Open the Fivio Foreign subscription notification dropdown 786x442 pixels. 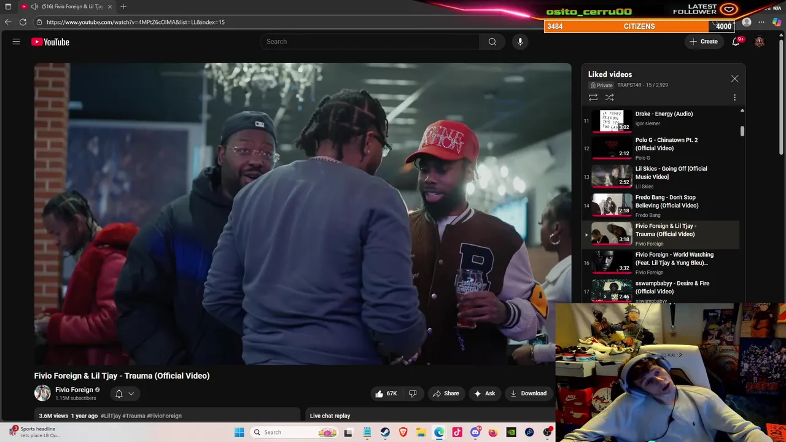pos(125,394)
